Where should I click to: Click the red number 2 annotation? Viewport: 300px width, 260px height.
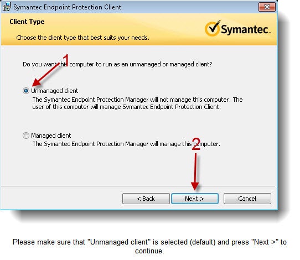click(196, 144)
